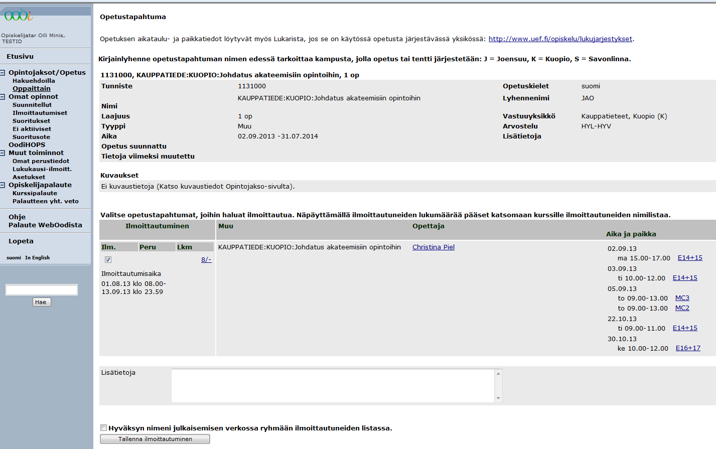This screenshot has width=716, height=449.
Task: Collapse the Opintojaksot/Opetus section
Action: click(x=3, y=73)
